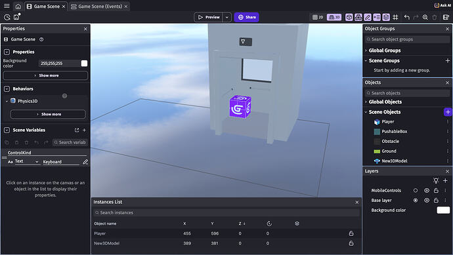
Task: Open the Project Manager icon in toolbar
Action: [x=7, y=17]
